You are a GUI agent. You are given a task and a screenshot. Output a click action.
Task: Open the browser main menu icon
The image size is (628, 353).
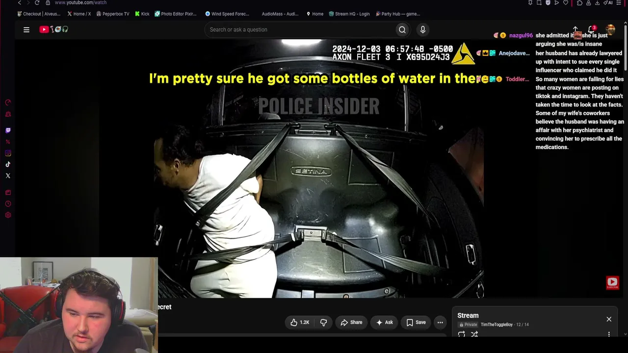tap(619, 2)
